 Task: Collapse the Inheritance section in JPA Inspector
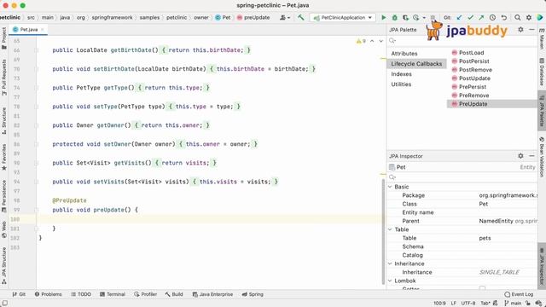click(x=390, y=264)
